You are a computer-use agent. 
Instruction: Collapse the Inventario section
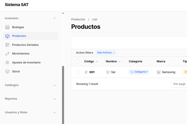point(55,18)
